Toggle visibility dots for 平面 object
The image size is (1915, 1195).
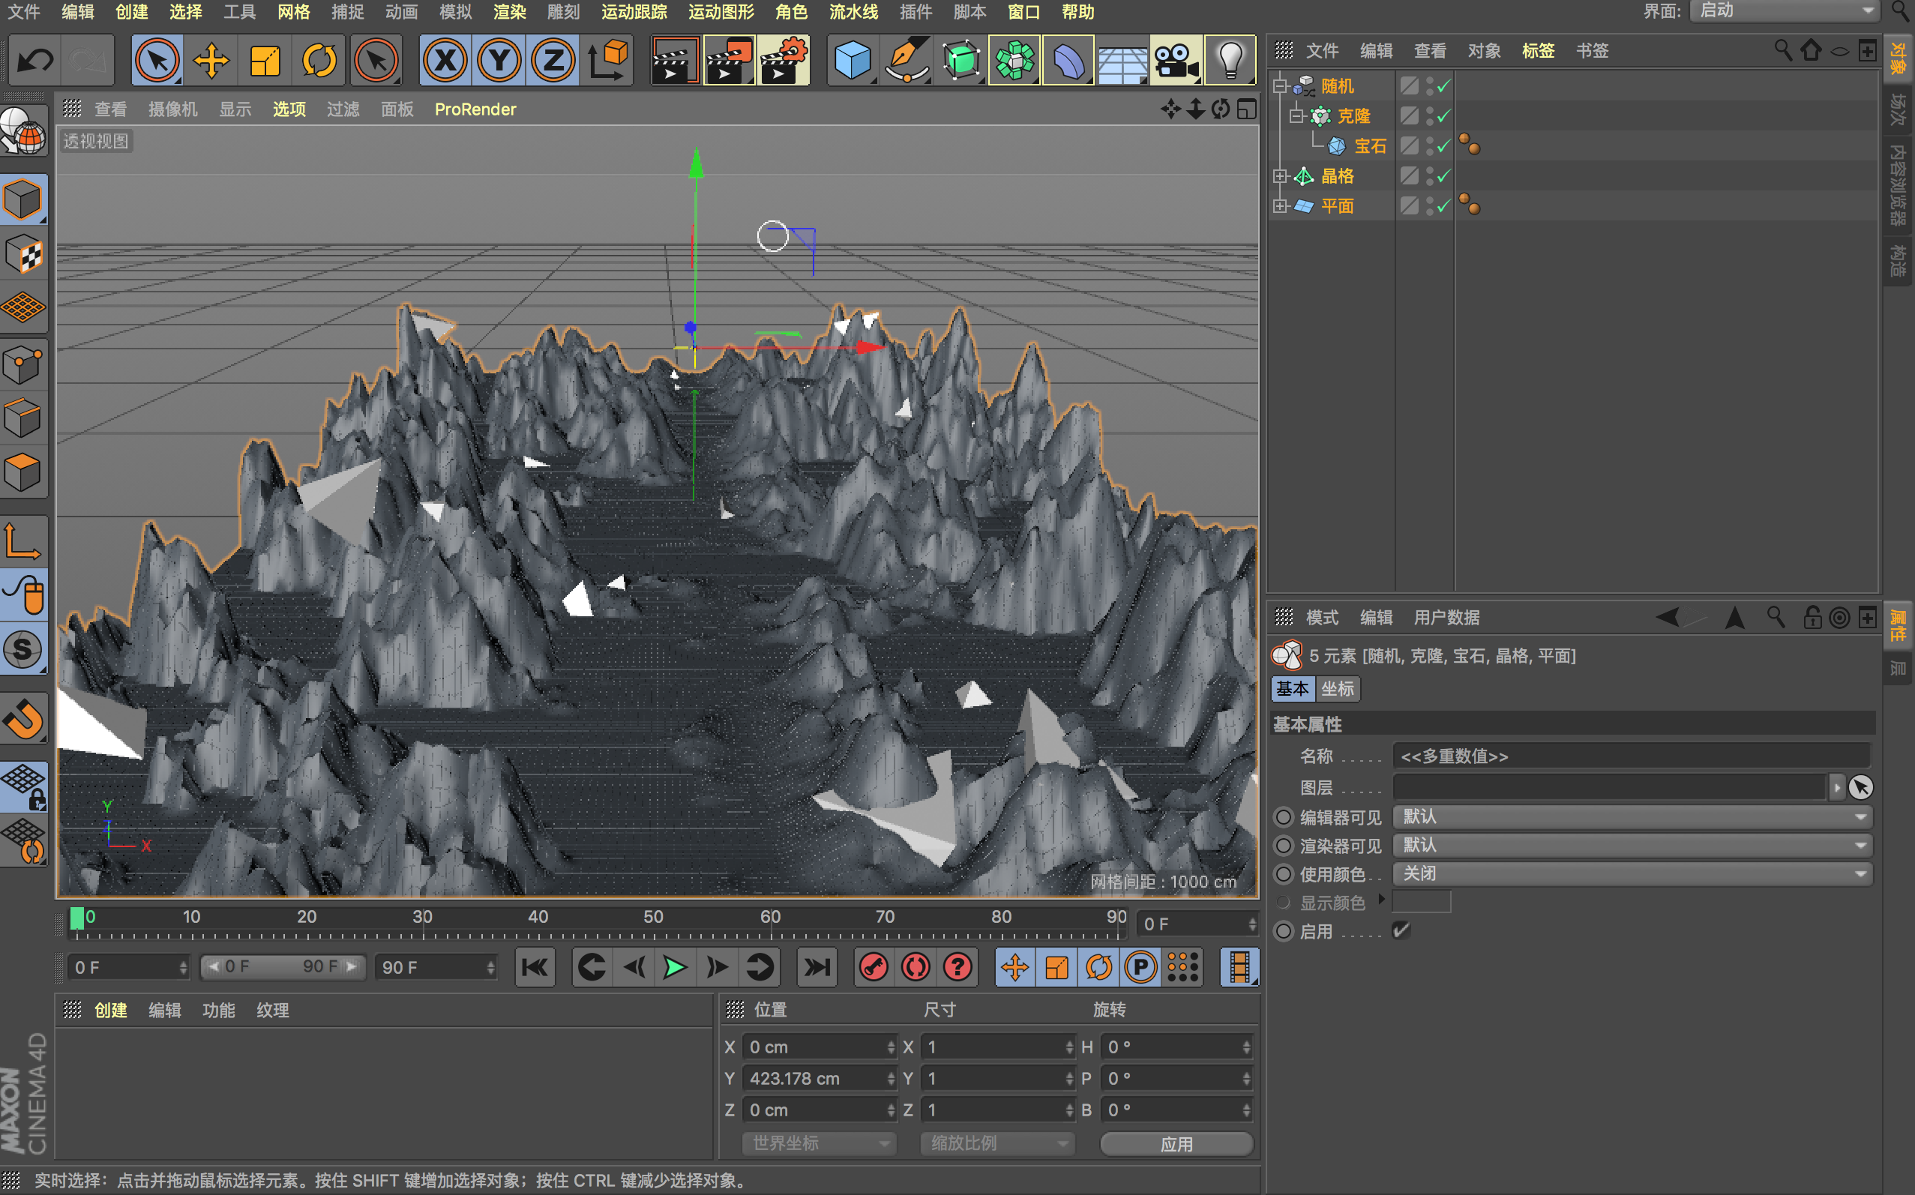pos(1430,205)
